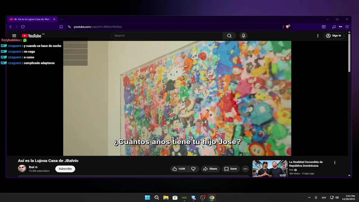Open the title link 'La Realidad Escondida de República Dominicana'

(306, 164)
